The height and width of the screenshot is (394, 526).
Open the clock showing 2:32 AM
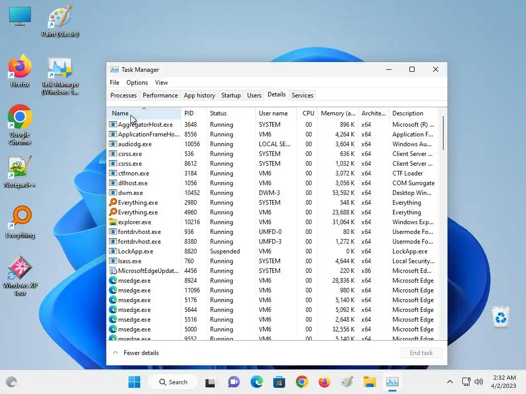point(503,382)
